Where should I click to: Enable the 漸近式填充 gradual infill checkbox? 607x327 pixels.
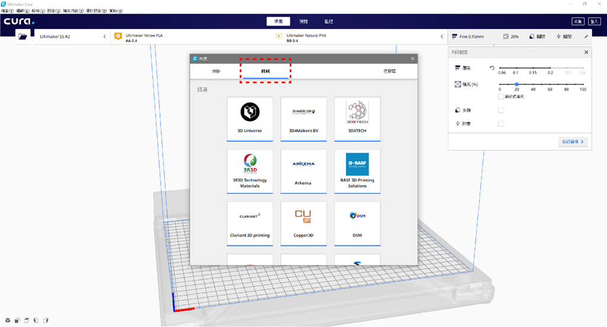pyautogui.click(x=501, y=96)
